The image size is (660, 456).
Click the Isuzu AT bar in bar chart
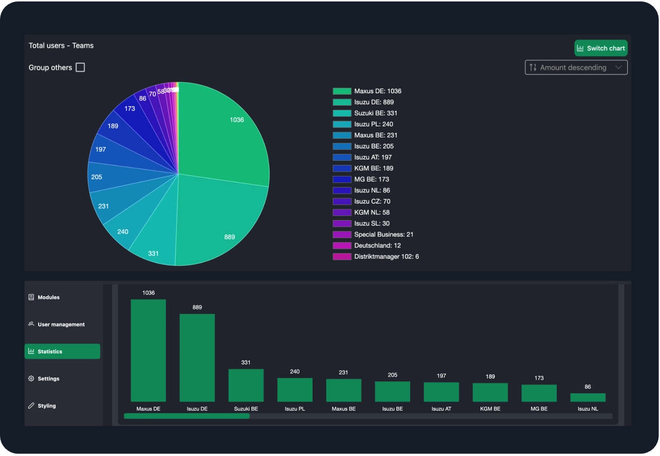click(441, 392)
